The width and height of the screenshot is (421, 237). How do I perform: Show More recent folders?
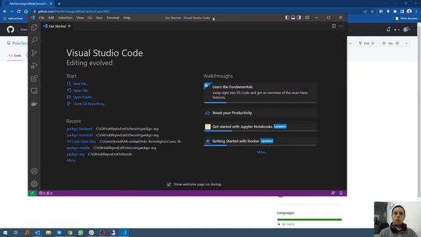click(x=72, y=161)
